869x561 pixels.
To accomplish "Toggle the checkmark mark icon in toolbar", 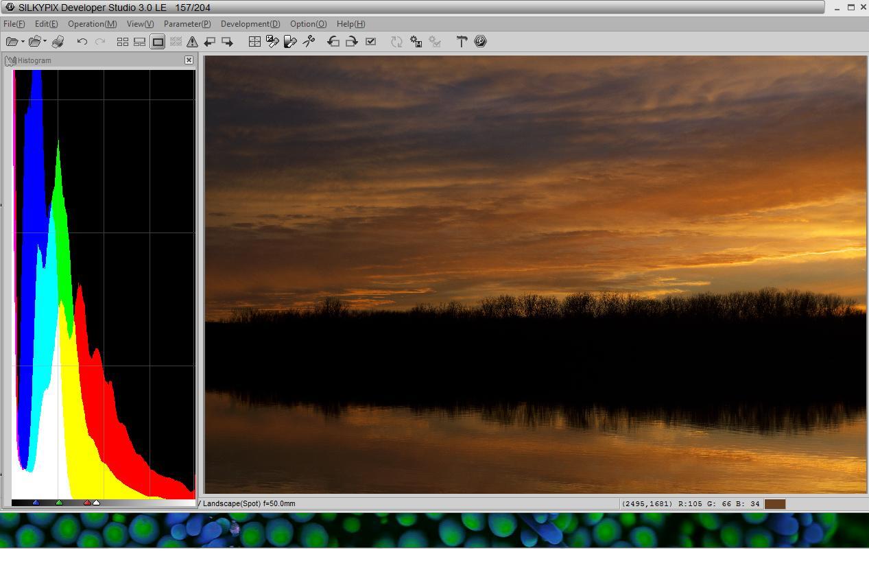I will (x=370, y=42).
